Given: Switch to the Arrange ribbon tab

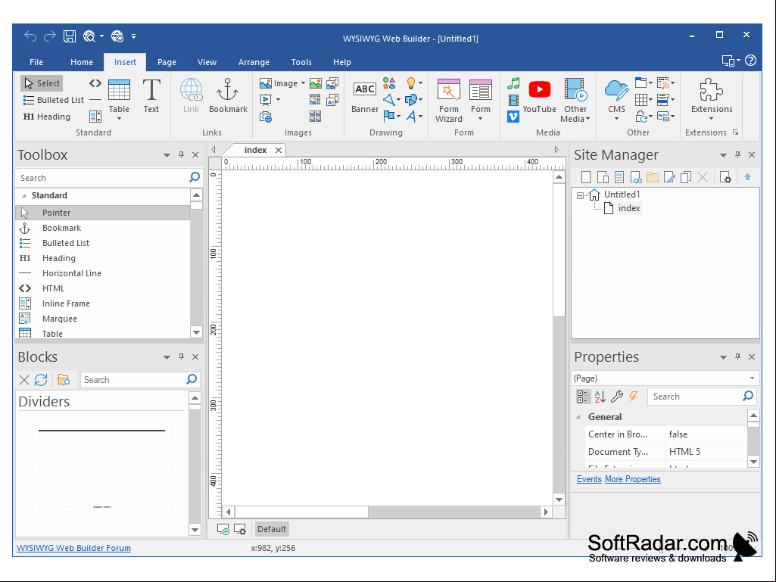Looking at the screenshot, I should 254,62.
